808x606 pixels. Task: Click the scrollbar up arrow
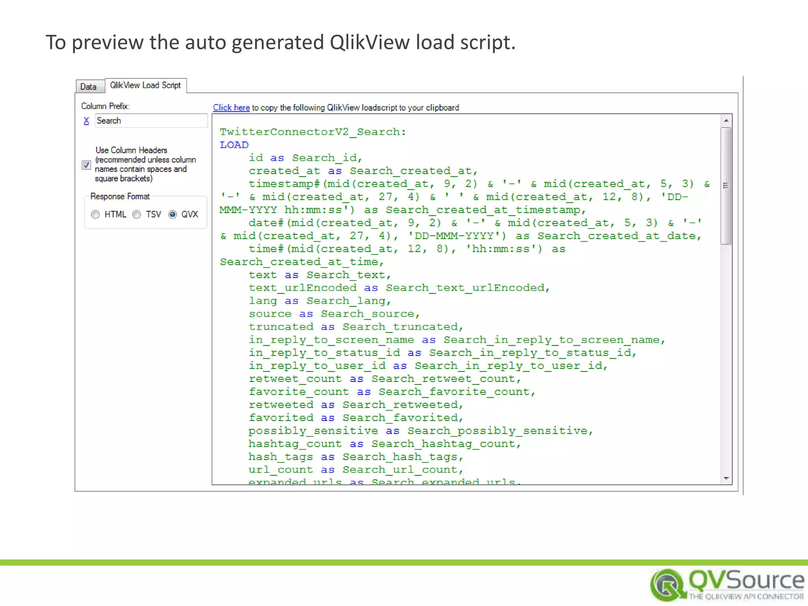click(726, 120)
